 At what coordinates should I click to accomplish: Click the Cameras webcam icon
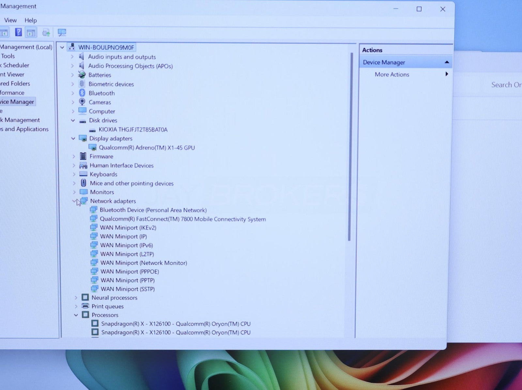pyautogui.click(x=82, y=102)
